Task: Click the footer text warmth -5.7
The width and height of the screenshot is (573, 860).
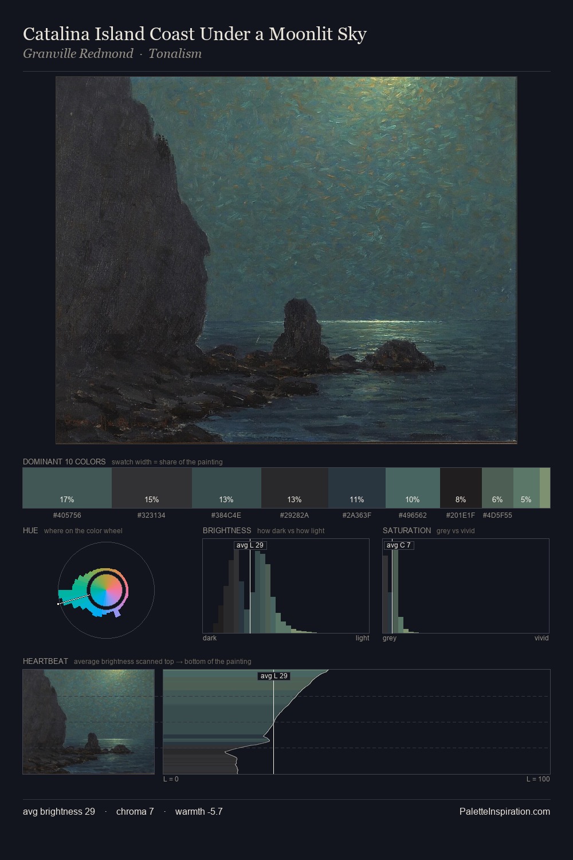Action: pos(199,812)
